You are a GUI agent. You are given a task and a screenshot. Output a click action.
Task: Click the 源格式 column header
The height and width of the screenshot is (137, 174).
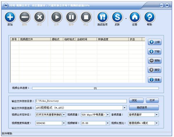[x=57, y=39]
